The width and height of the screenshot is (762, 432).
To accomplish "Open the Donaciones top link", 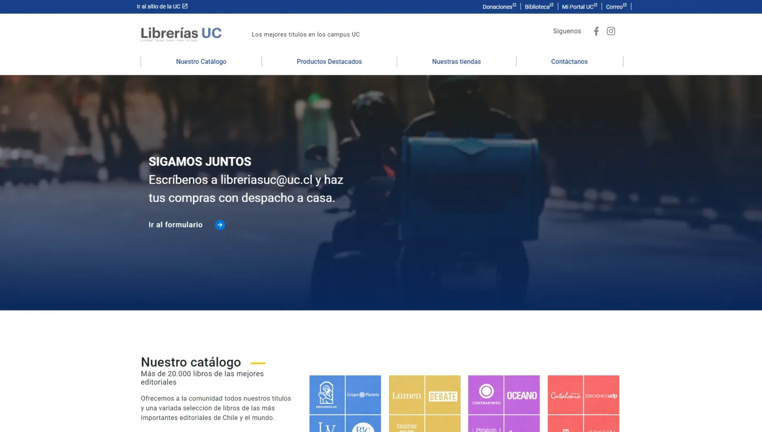I will (x=499, y=7).
